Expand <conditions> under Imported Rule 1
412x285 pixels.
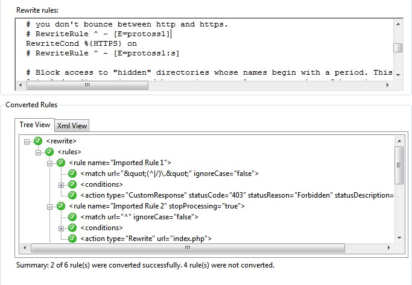61,184
